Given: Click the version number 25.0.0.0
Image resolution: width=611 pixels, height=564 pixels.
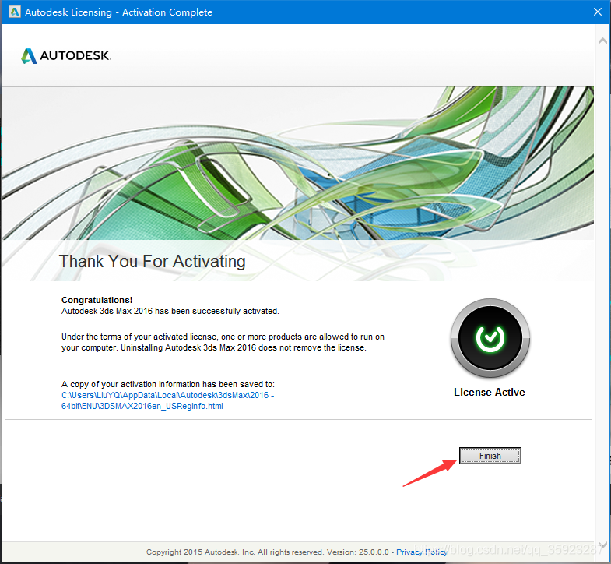Looking at the screenshot, I should tap(374, 552).
